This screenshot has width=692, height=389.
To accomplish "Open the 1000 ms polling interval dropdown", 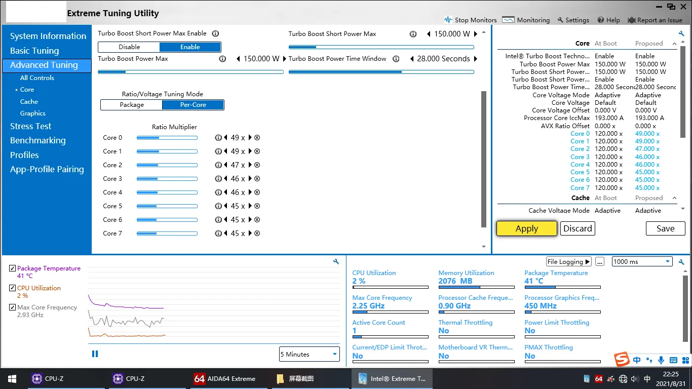I will pyautogui.click(x=642, y=261).
